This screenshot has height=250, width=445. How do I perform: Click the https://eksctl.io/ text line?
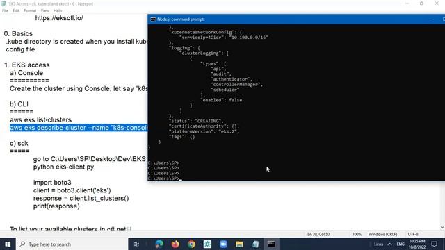click(x=59, y=18)
